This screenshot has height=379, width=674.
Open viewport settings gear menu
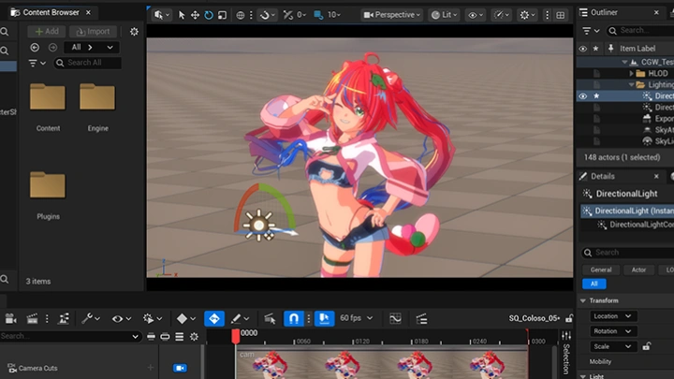[527, 15]
